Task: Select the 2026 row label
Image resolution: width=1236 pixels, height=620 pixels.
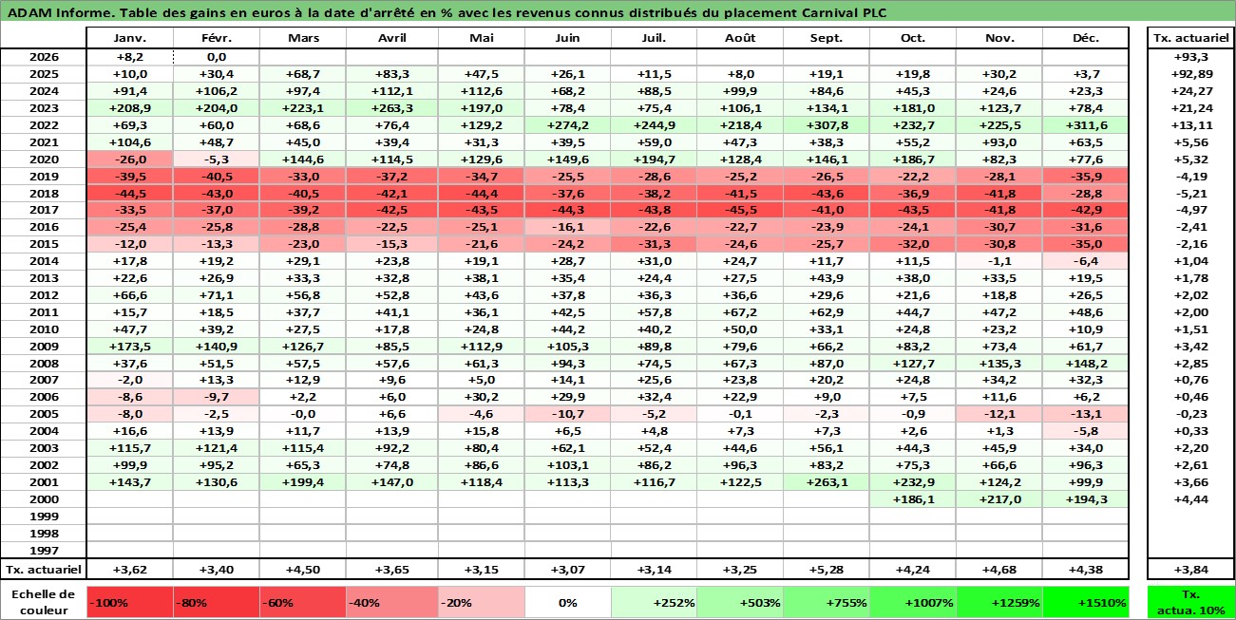Action: (x=44, y=57)
